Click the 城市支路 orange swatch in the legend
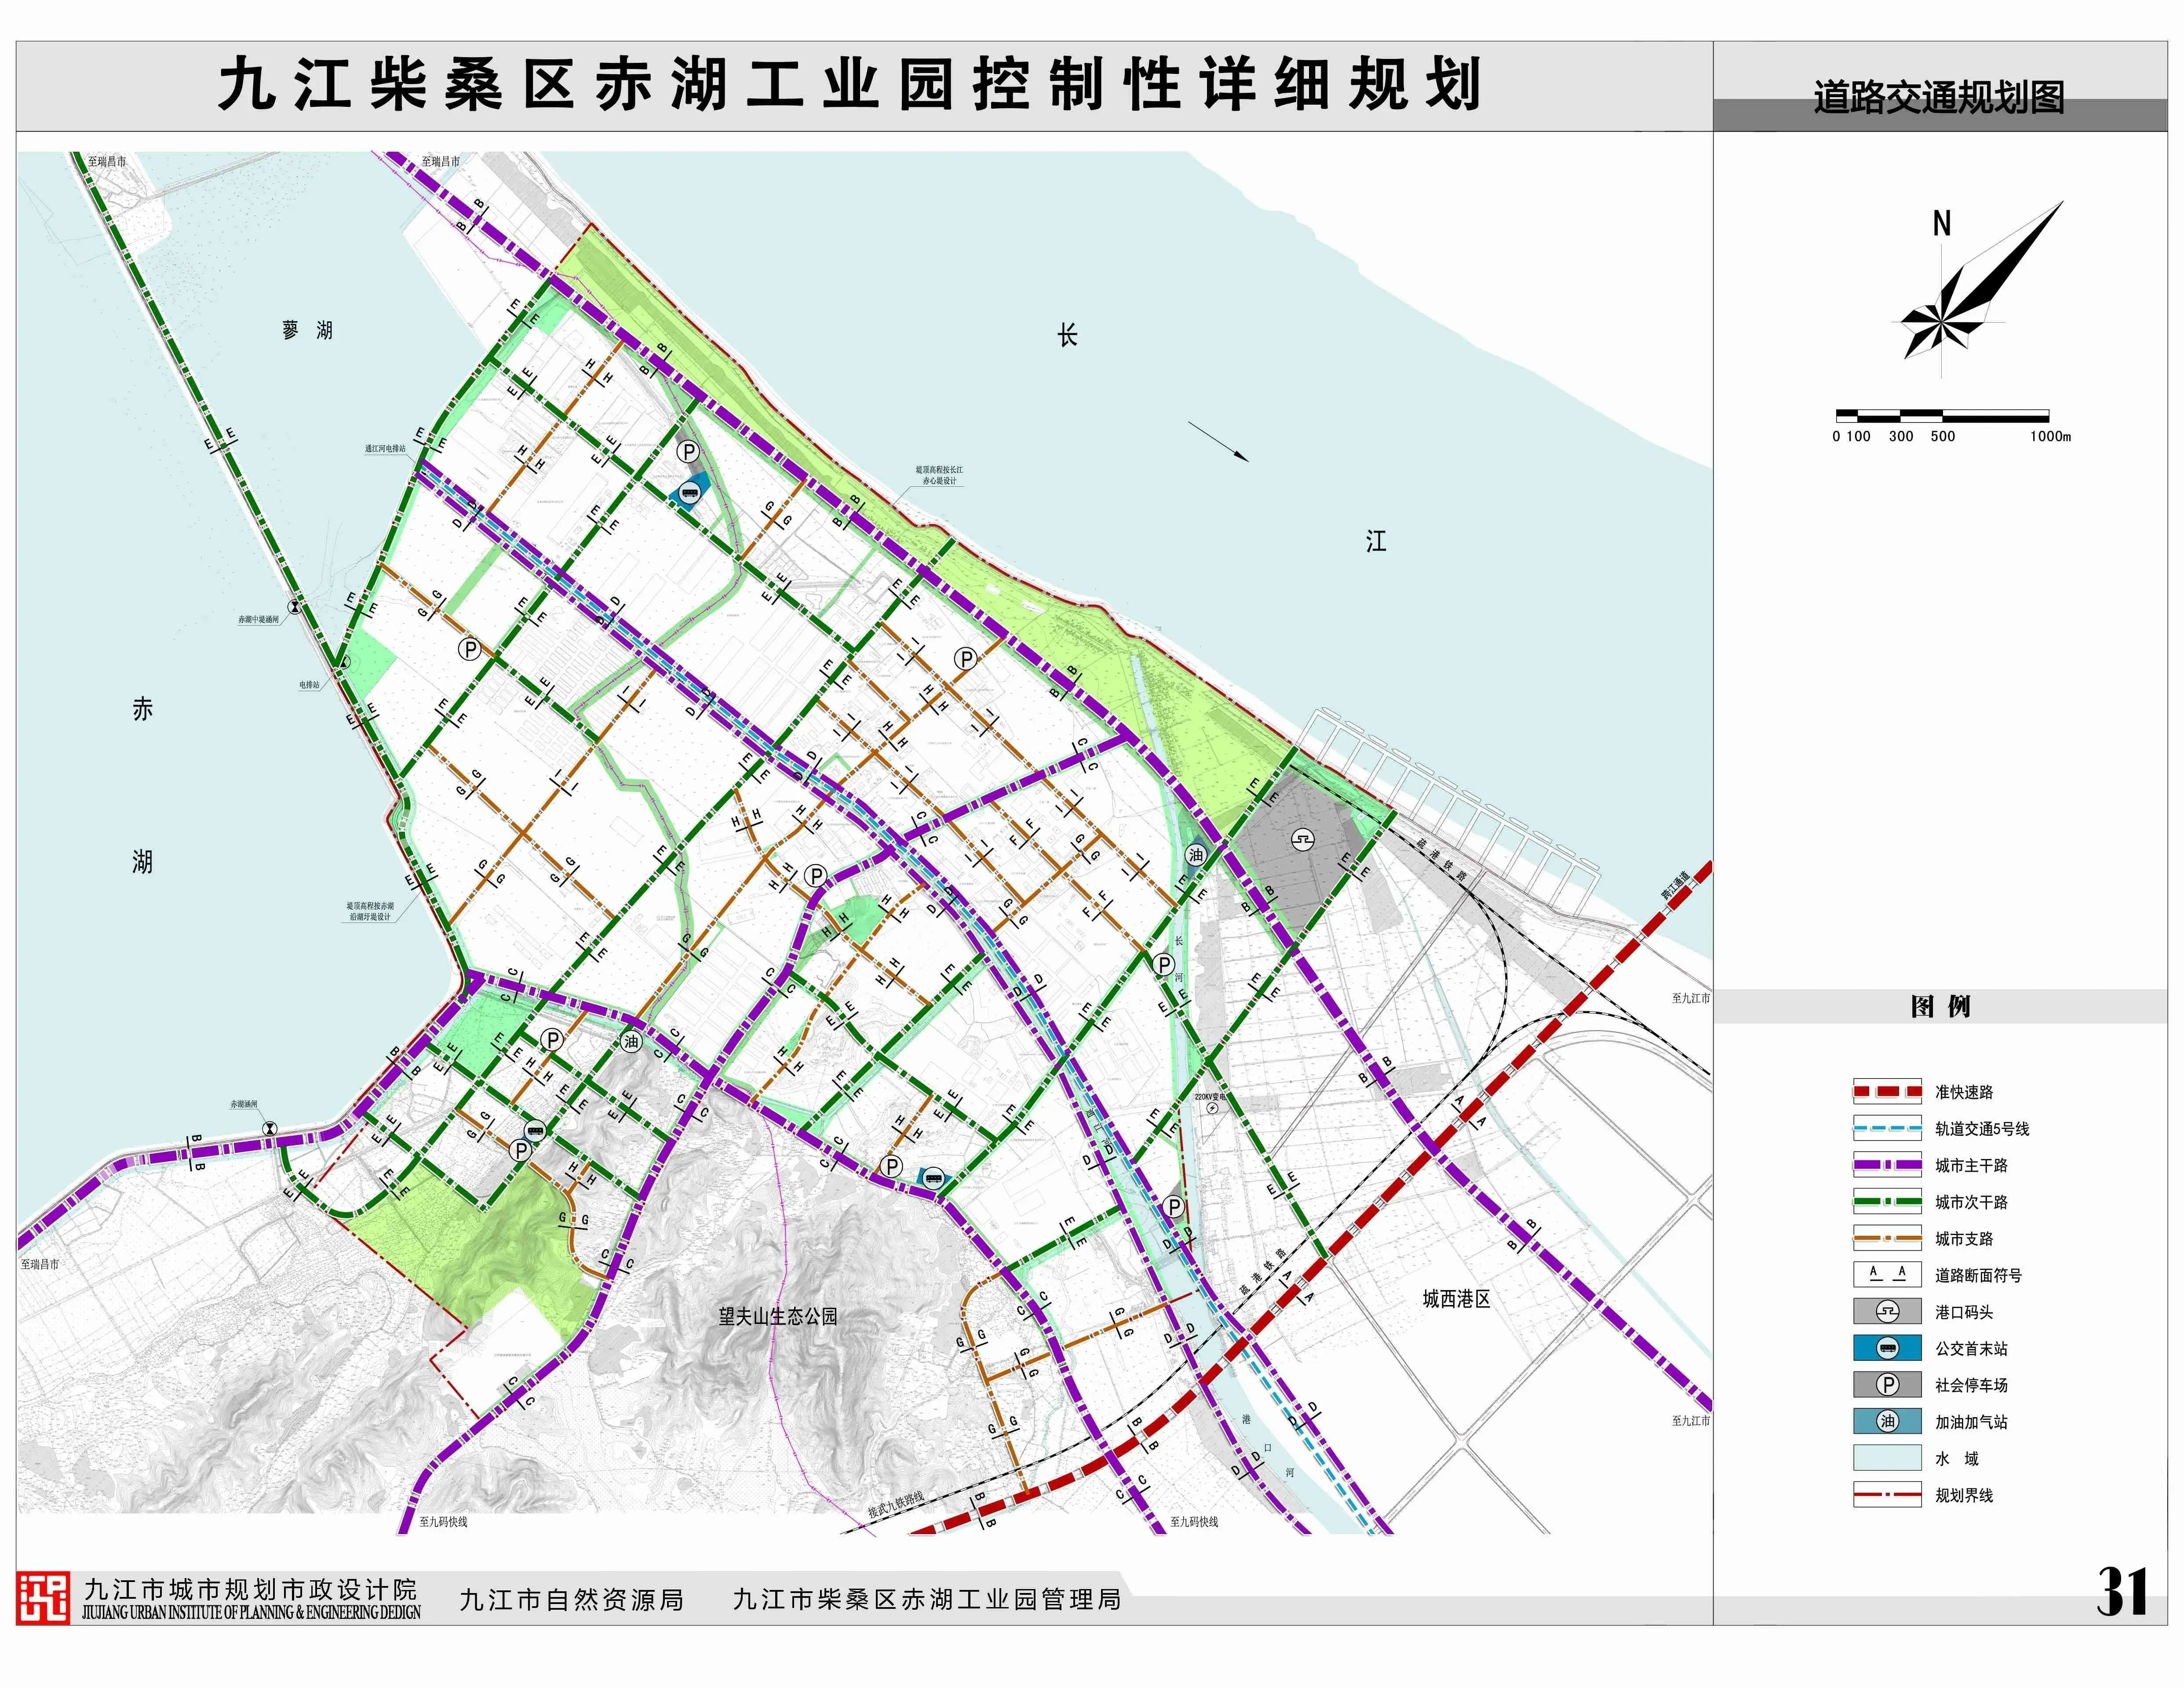Viewport: 2184px width, 1688px height. click(1887, 1238)
